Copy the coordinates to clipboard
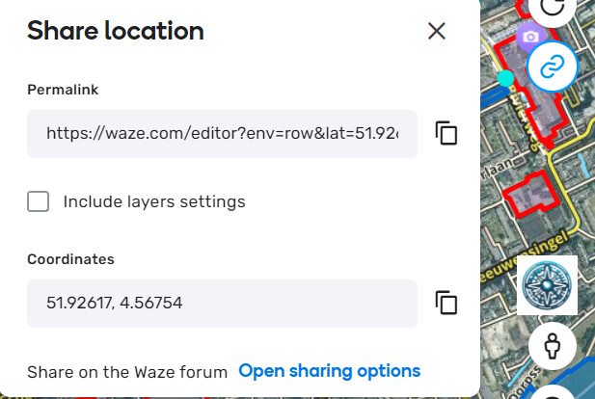595x399 pixels. (446, 303)
